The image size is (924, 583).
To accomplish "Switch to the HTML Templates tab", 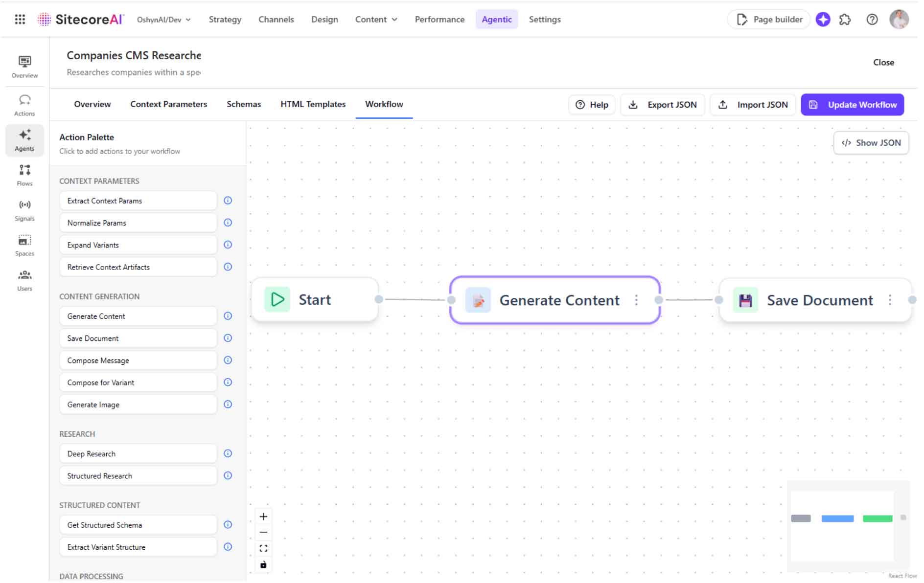I will [x=314, y=105].
